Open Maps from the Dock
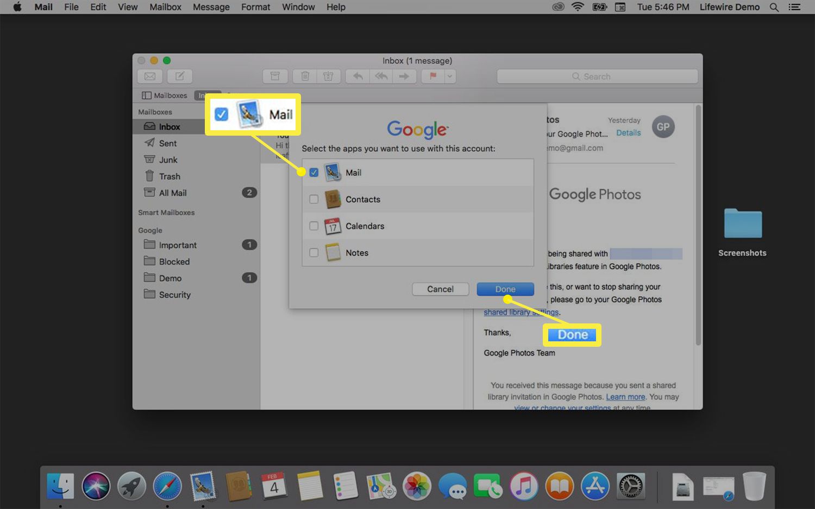 (381, 486)
